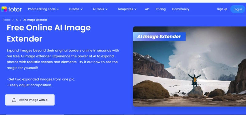Select the AI Image Extender breadcrumb
Image resolution: width=246 pixels, height=115 pixels.
point(35,20)
